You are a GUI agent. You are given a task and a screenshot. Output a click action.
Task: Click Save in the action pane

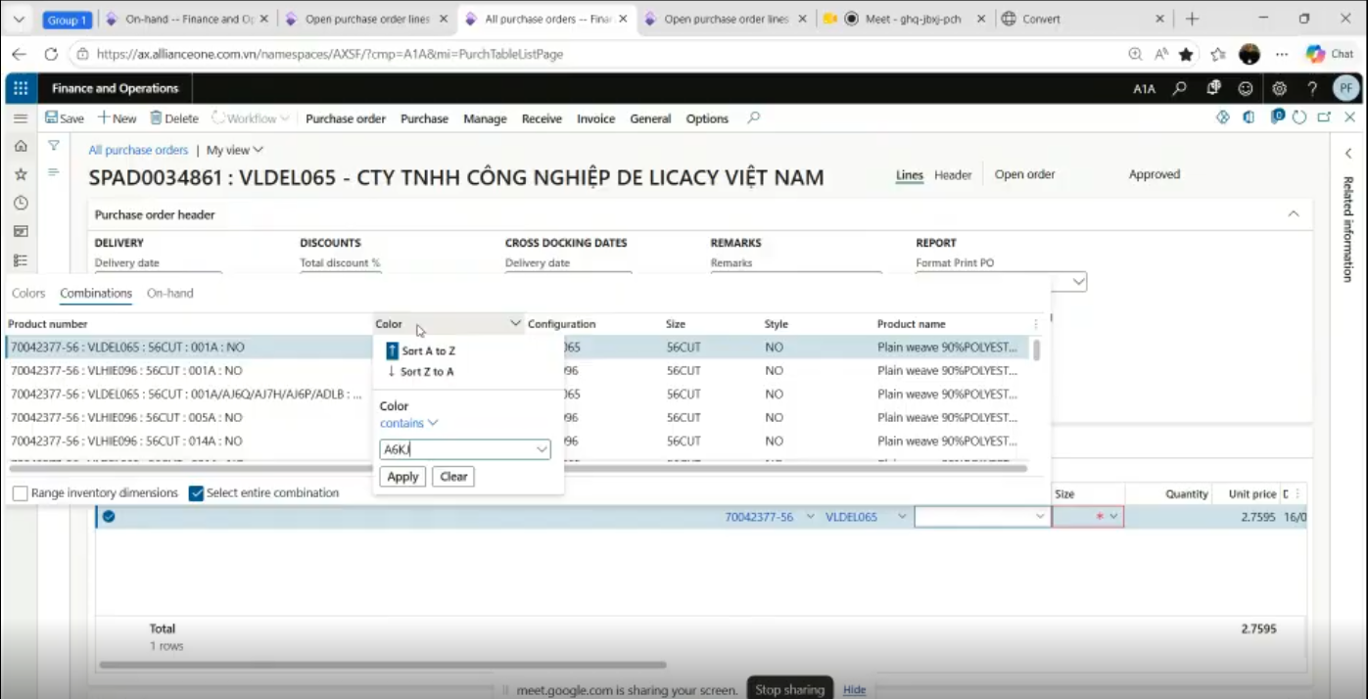pos(65,118)
